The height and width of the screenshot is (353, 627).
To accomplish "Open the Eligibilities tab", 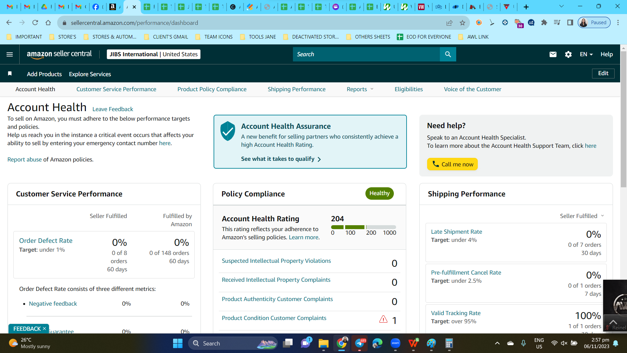I will [409, 89].
